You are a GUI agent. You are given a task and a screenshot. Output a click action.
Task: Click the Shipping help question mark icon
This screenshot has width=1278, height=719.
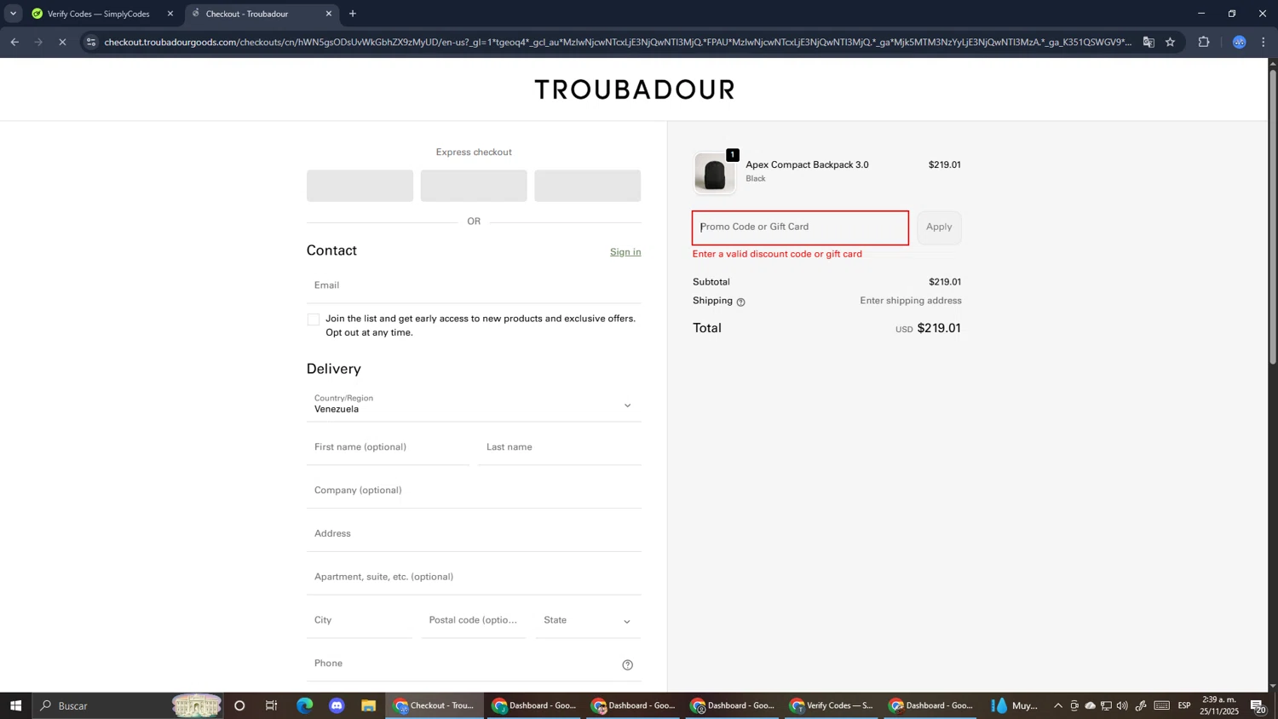(x=740, y=302)
